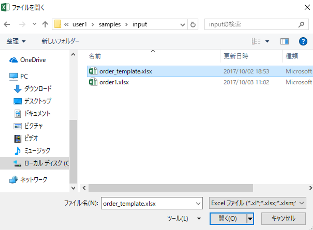Click the ファイル名 input field

click(x=152, y=203)
